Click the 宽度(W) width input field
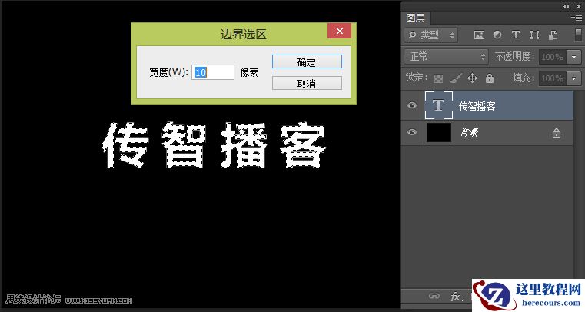 (x=213, y=72)
